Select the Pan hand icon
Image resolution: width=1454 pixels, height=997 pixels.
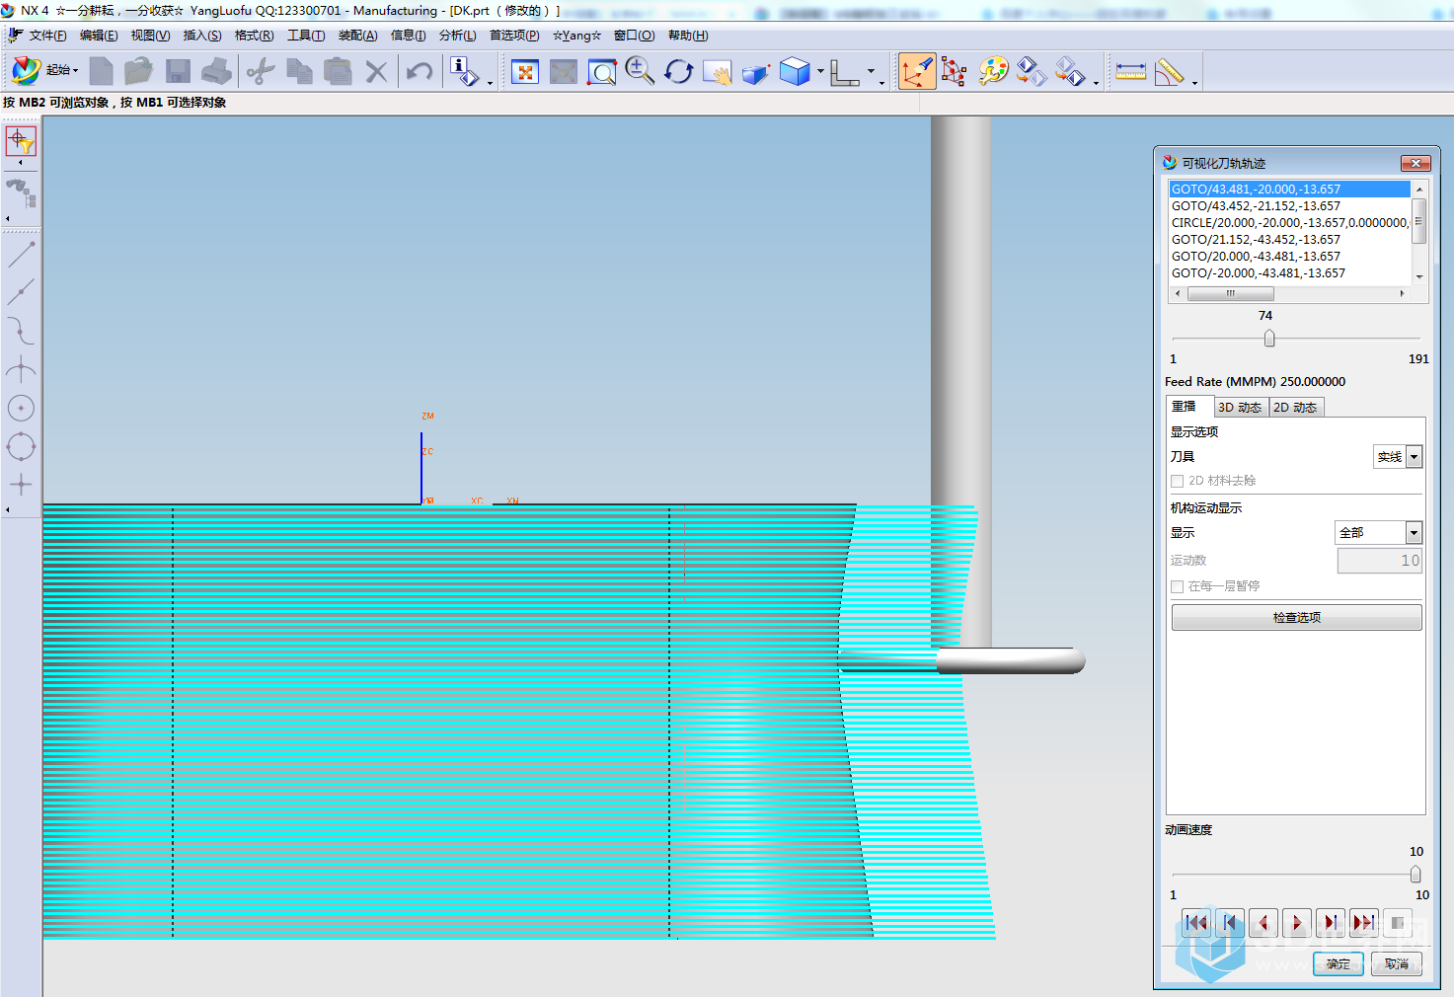click(717, 72)
